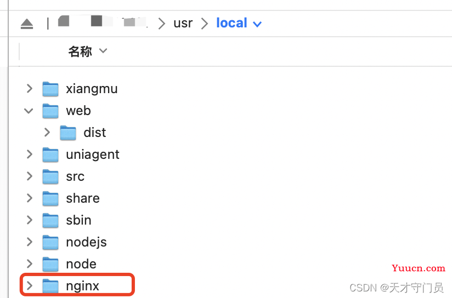
Task: Select the sbin folder row
Action: tap(230, 220)
